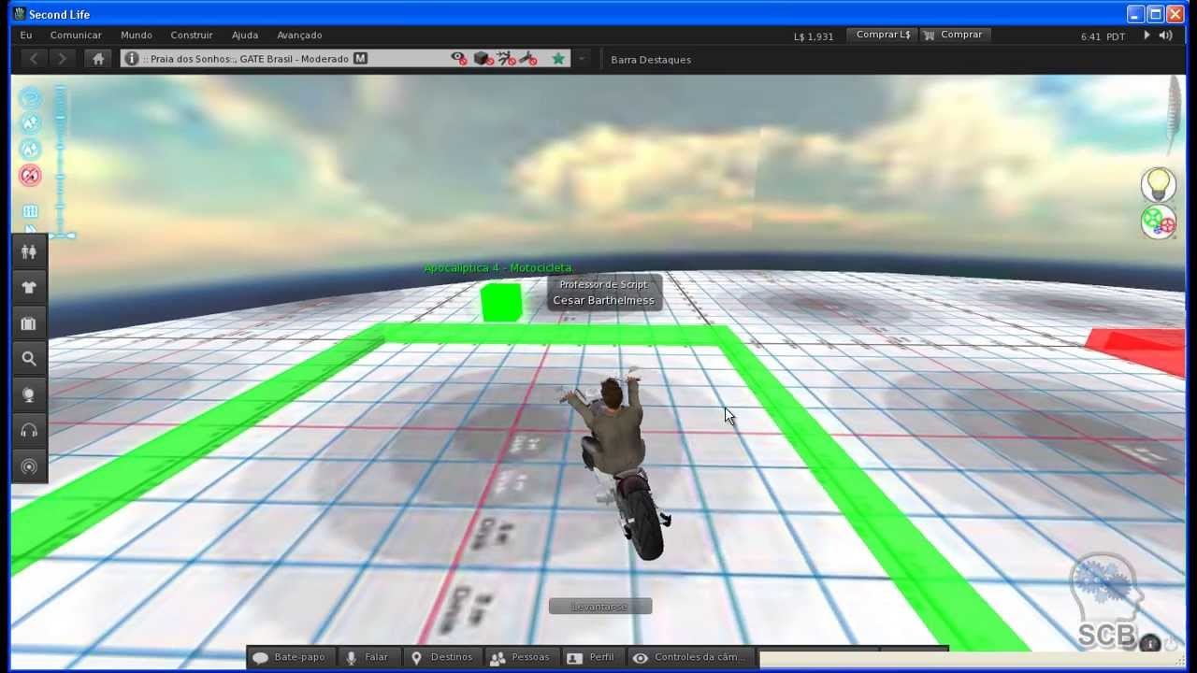Add this location to favorites with the green star
Image resolution: width=1197 pixels, height=673 pixels.
558,59
